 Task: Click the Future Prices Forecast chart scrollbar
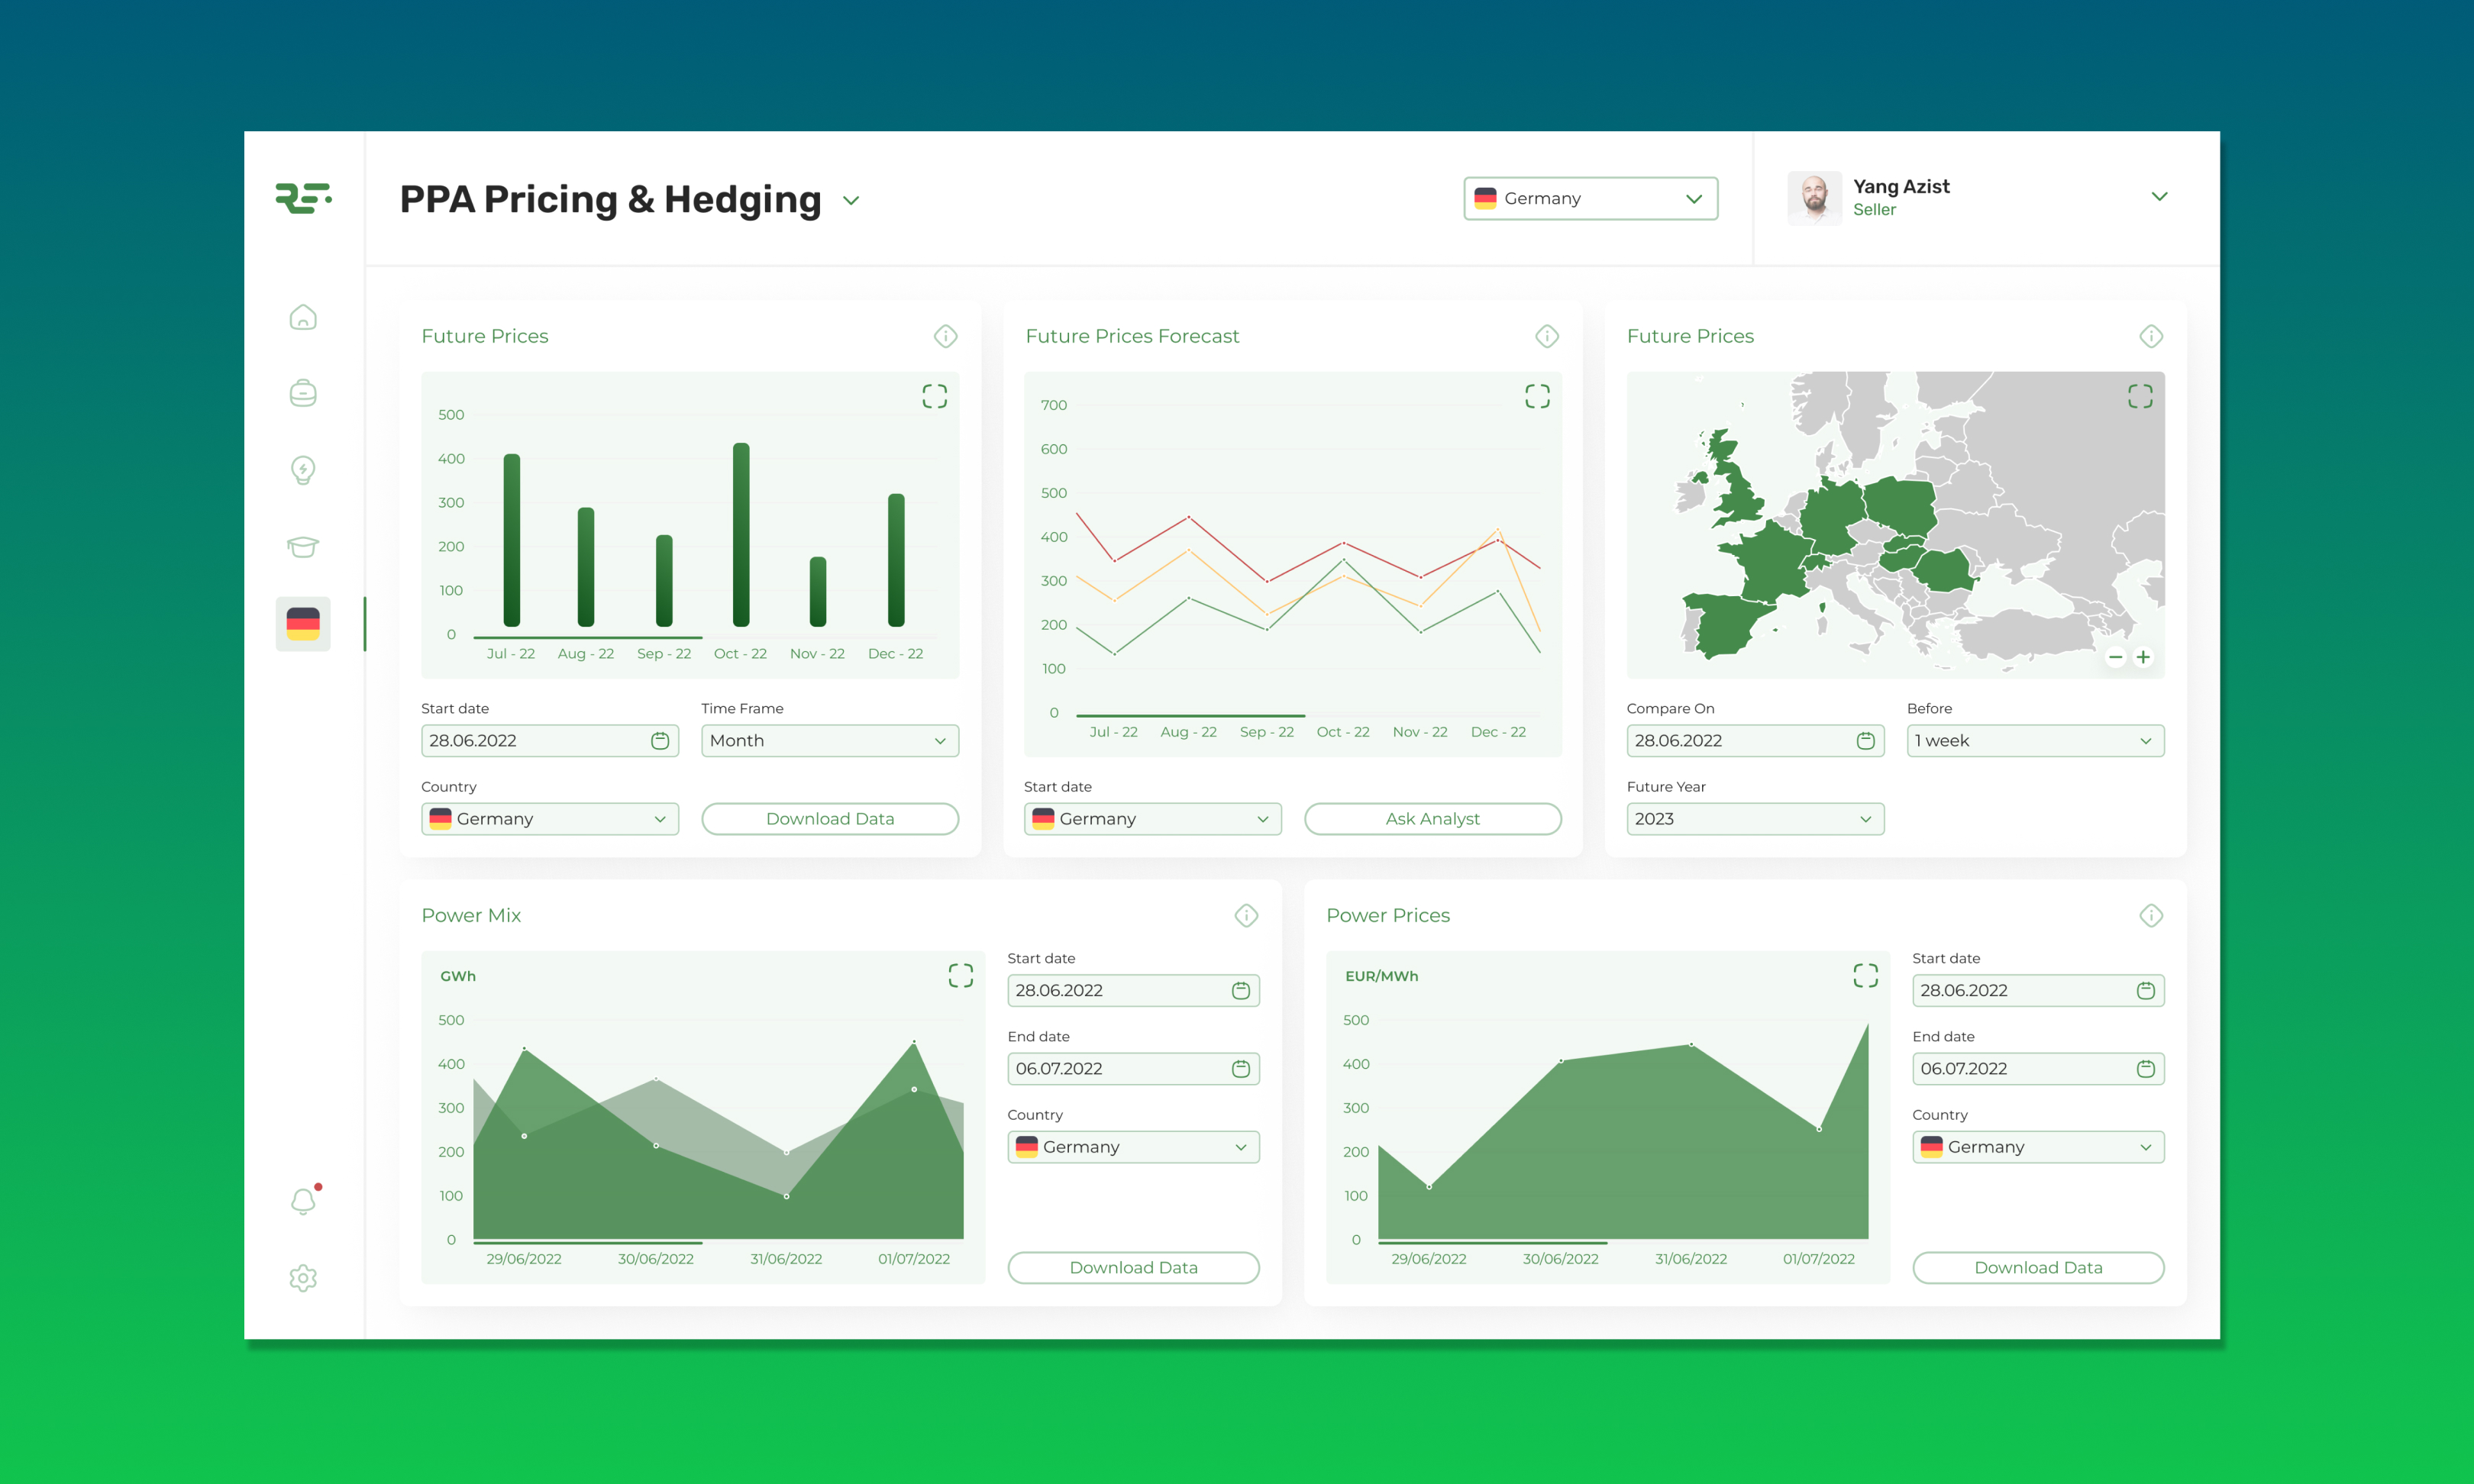pyautogui.click(x=1191, y=716)
